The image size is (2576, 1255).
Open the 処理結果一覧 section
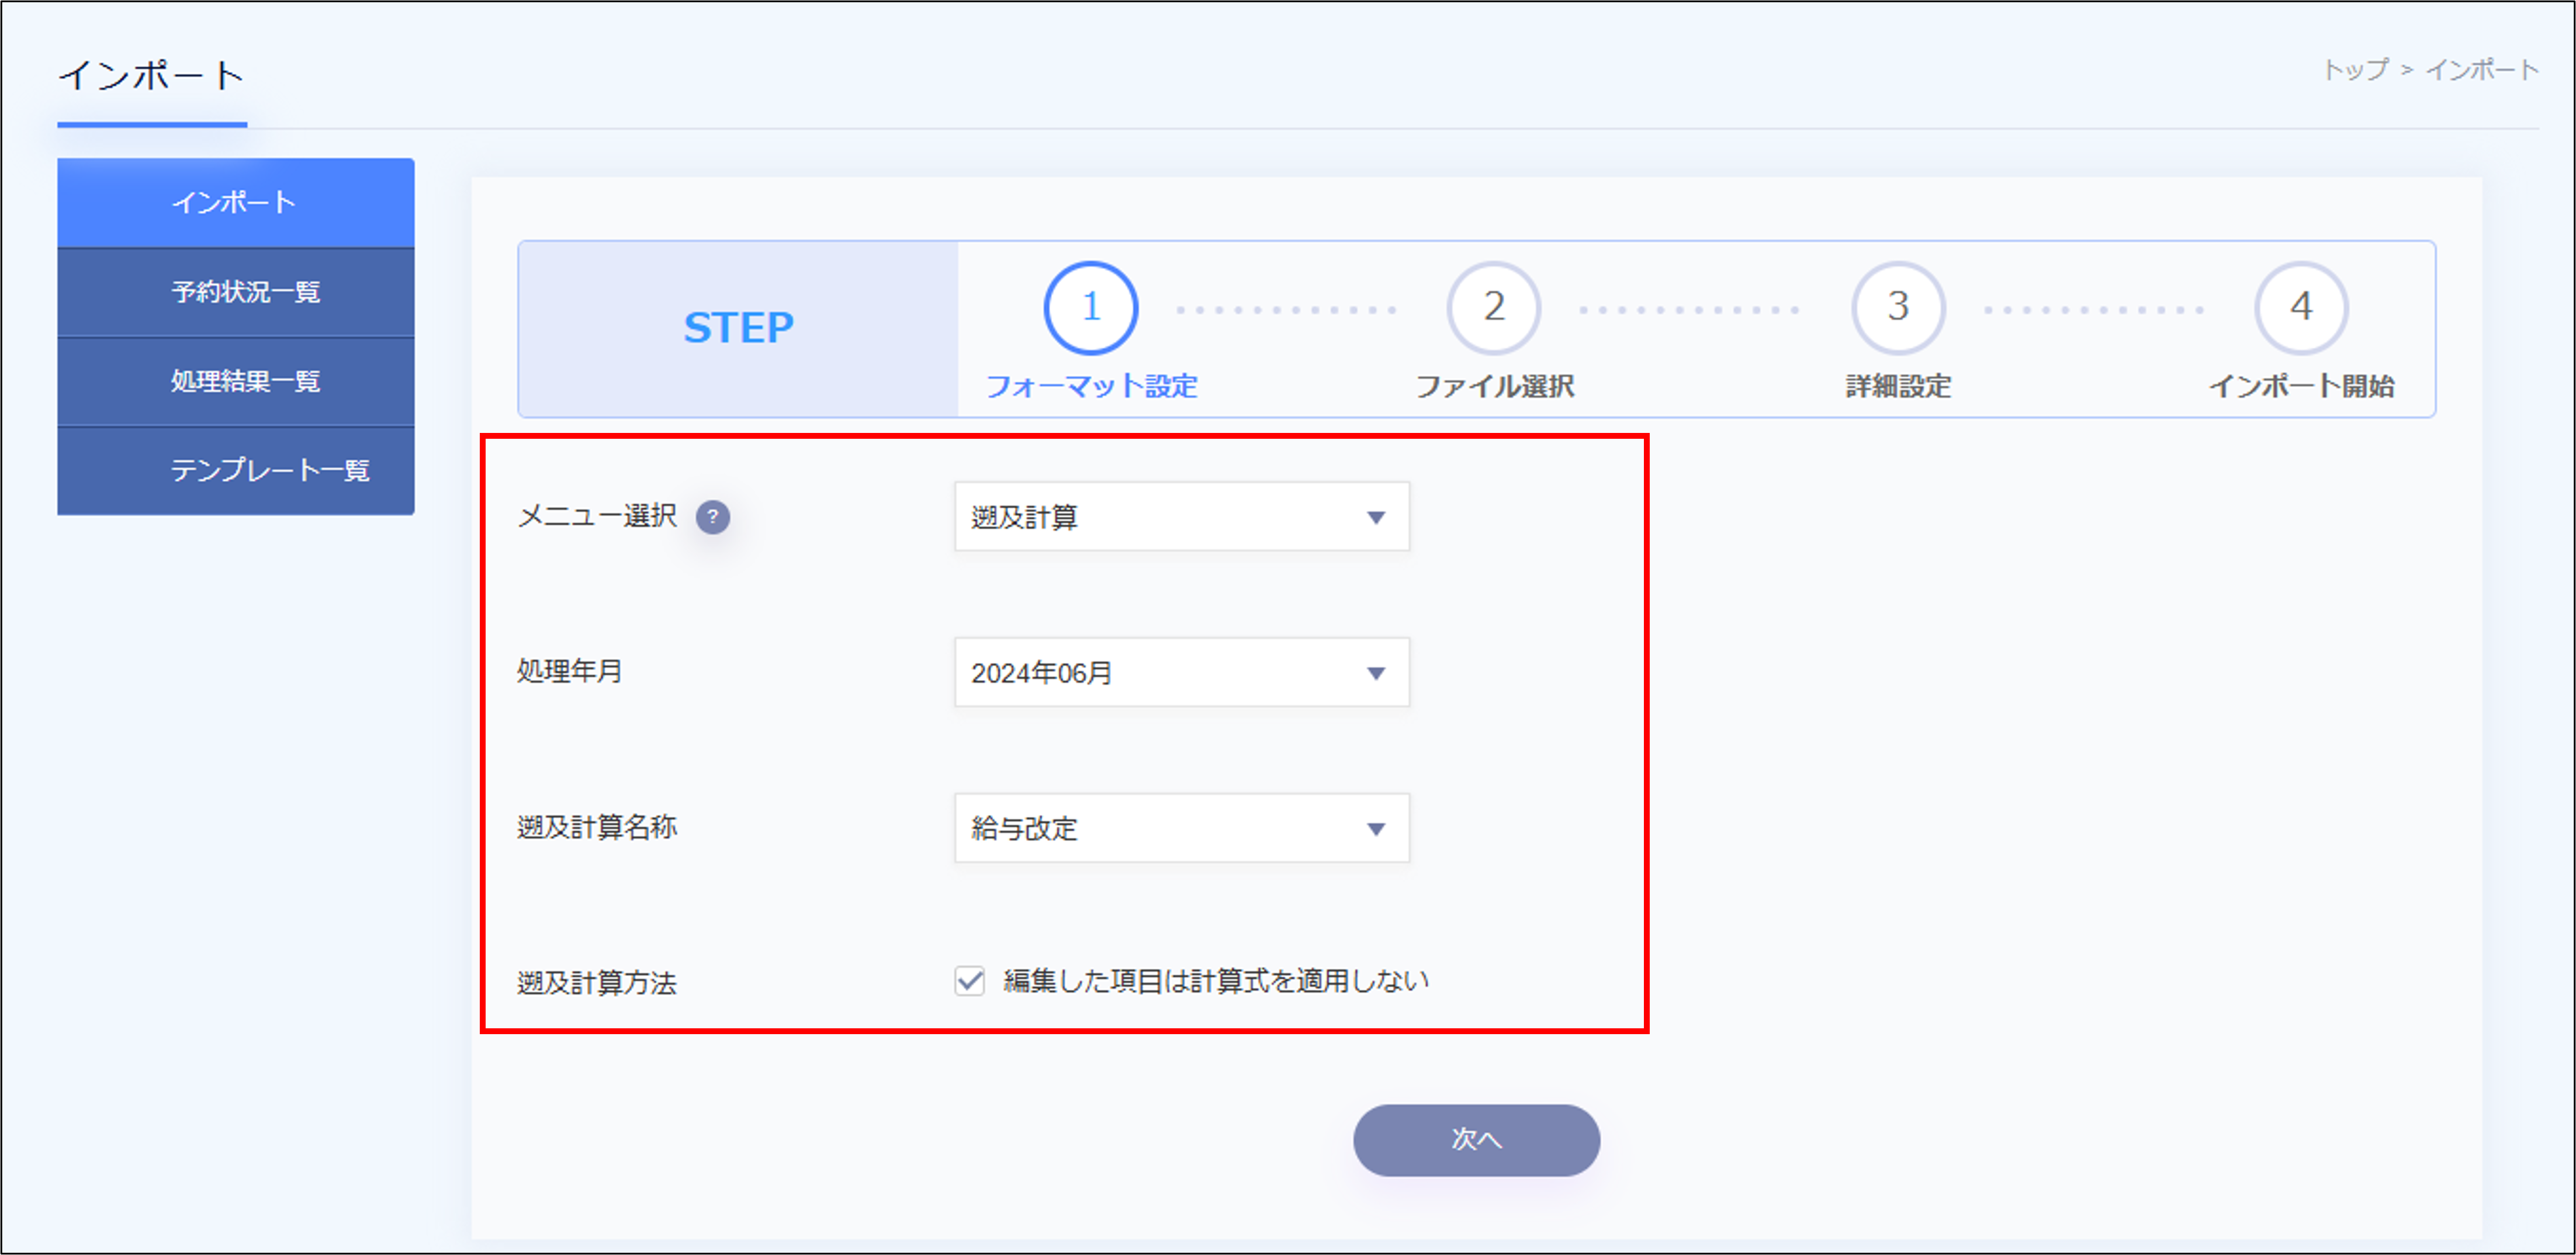point(236,380)
